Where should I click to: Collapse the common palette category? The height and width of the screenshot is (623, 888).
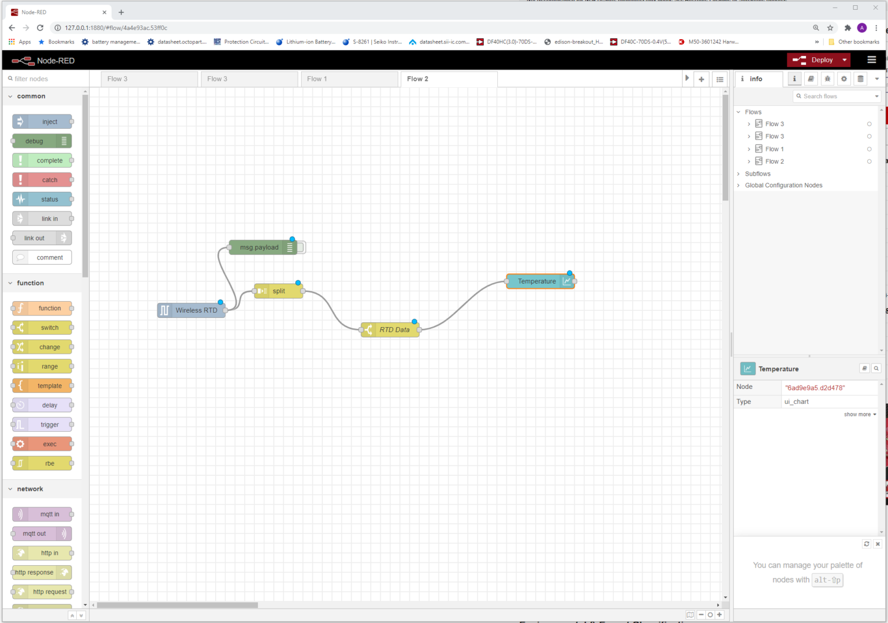tap(10, 97)
